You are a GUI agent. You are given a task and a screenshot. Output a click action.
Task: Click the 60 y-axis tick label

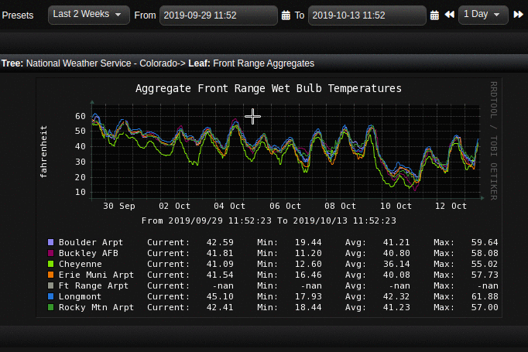coord(81,116)
